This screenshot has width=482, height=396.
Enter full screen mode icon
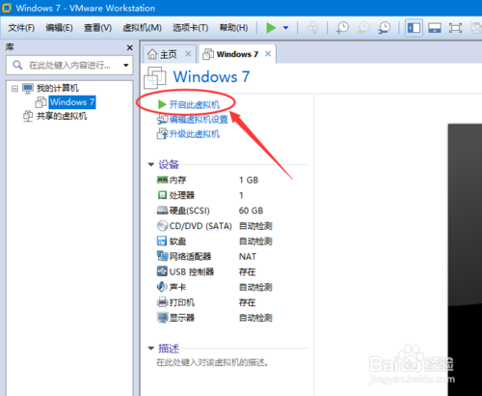[455, 28]
